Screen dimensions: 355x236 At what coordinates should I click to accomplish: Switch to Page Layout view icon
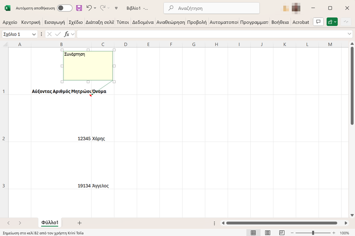point(267,233)
